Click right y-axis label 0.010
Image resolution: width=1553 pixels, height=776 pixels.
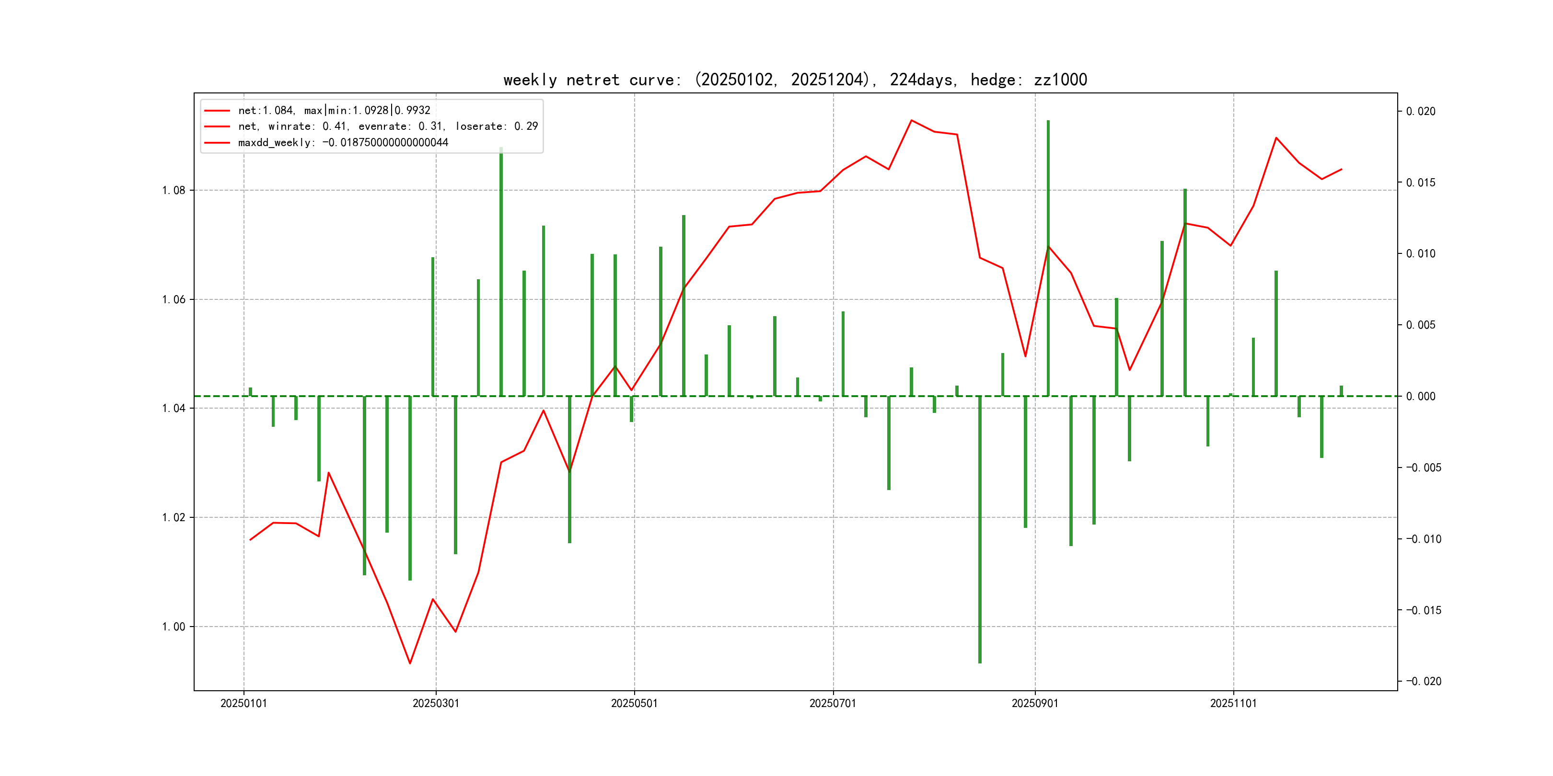(x=1420, y=254)
